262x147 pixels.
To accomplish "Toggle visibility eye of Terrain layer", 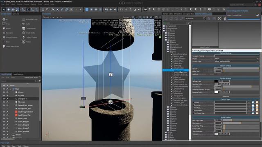I will [x=4, y=135].
